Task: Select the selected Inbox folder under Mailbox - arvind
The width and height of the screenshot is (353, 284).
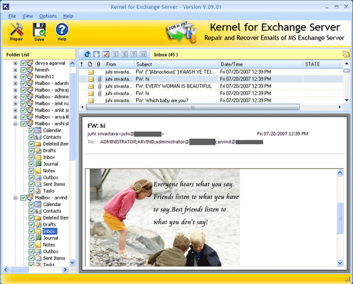Action: click(x=49, y=231)
